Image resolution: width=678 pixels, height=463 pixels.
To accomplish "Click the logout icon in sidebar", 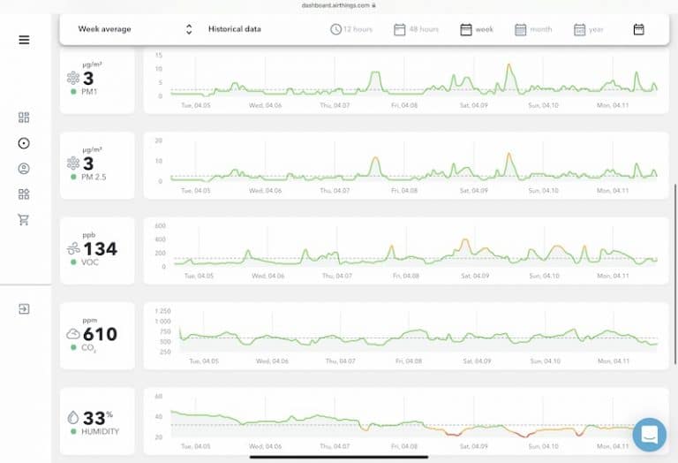I will point(24,308).
